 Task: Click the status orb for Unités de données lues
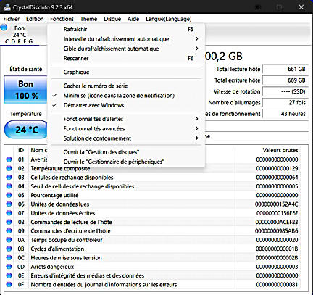click(x=9, y=204)
